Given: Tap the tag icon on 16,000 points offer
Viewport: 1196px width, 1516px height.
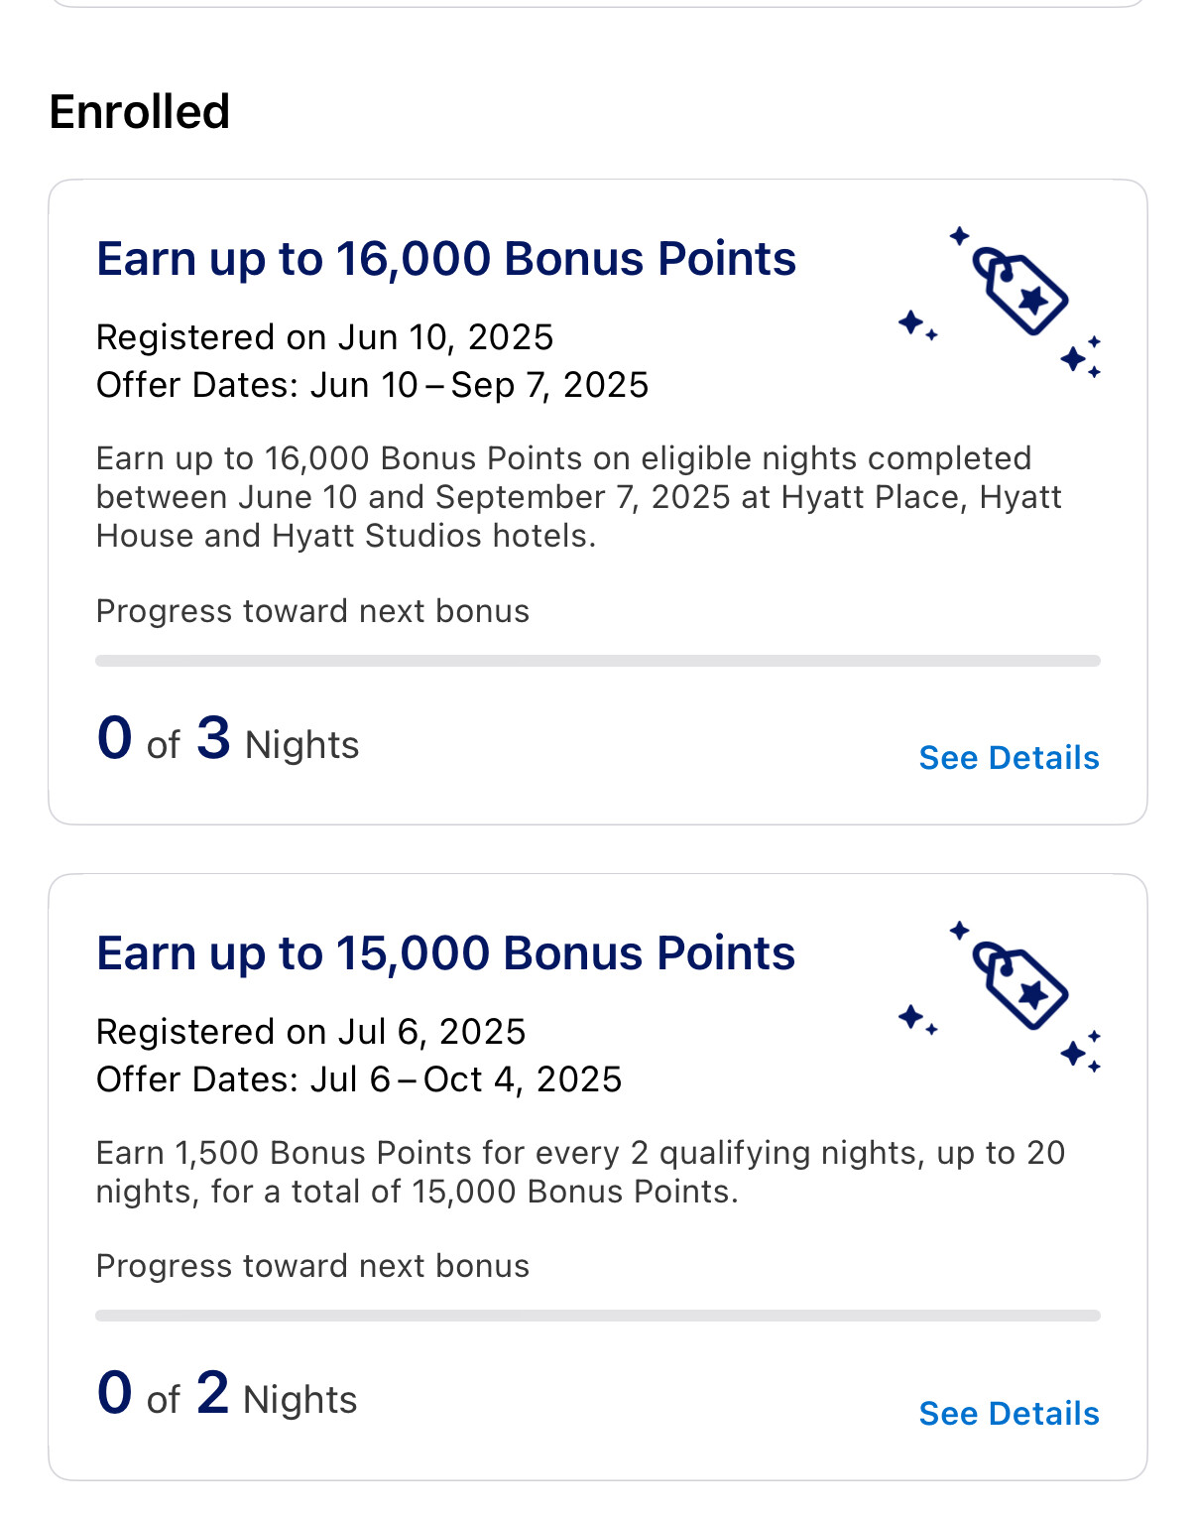Looking at the screenshot, I should pyautogui.click(x=1019, y=293).
